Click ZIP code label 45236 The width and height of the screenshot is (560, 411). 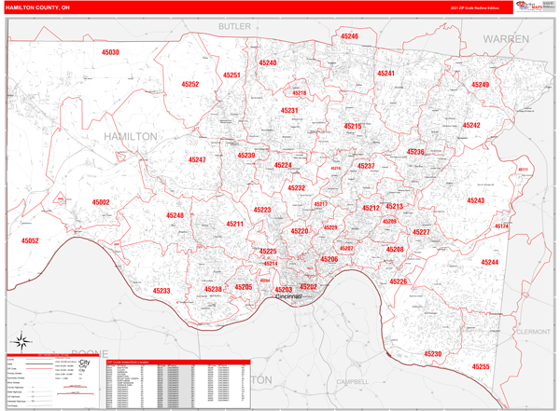click(x=415, y=152)
